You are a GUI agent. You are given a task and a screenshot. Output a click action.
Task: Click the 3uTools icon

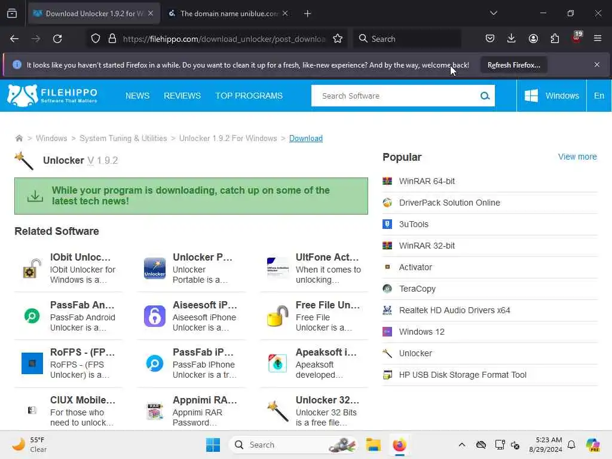387,224
